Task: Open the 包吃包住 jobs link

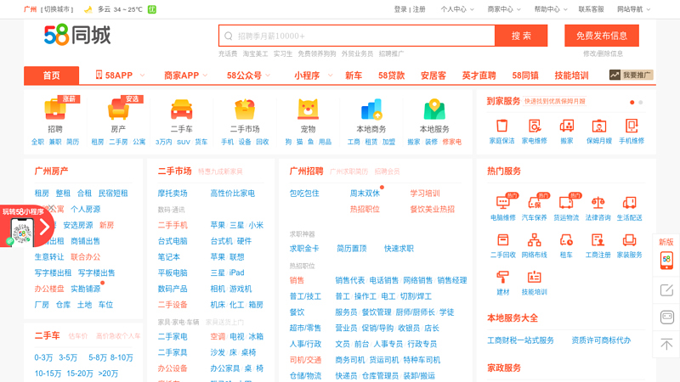Action: click(304, 194)
